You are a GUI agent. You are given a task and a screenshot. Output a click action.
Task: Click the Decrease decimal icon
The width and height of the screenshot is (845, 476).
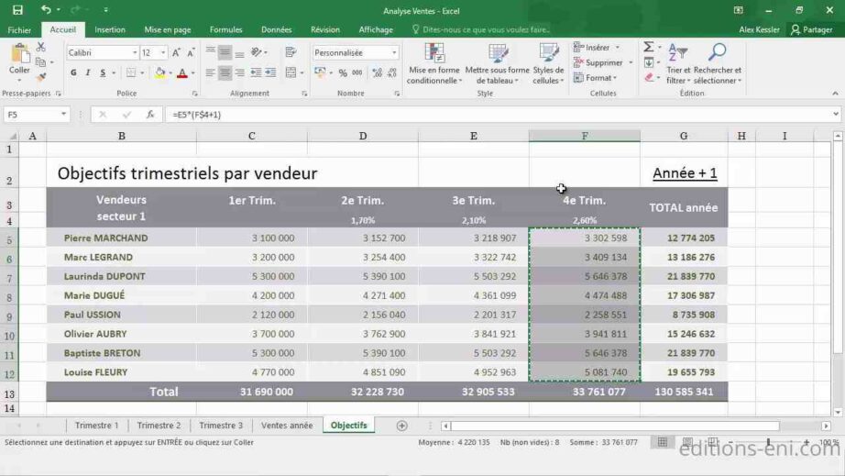(391, 72)
